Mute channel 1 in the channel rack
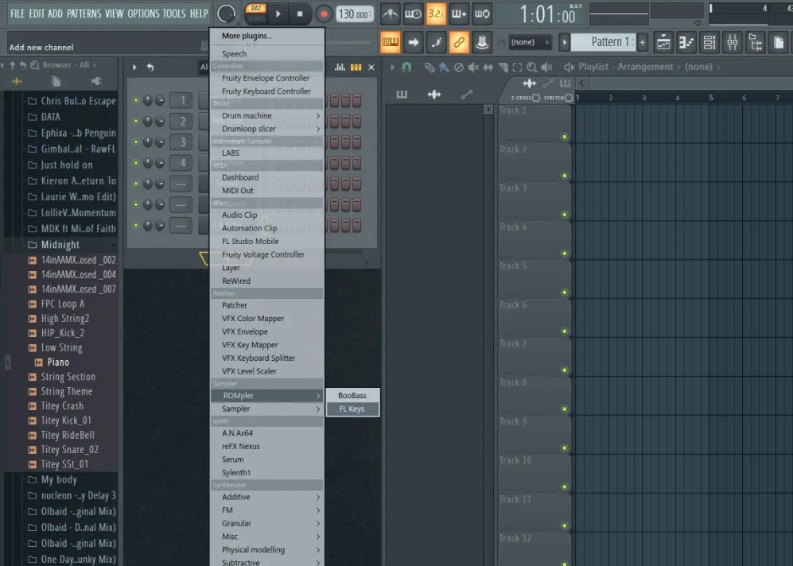The width and height of the screenshot is (793, 566). pos(138,100)
